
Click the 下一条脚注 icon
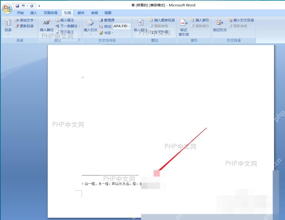click(x=57, y=26)
